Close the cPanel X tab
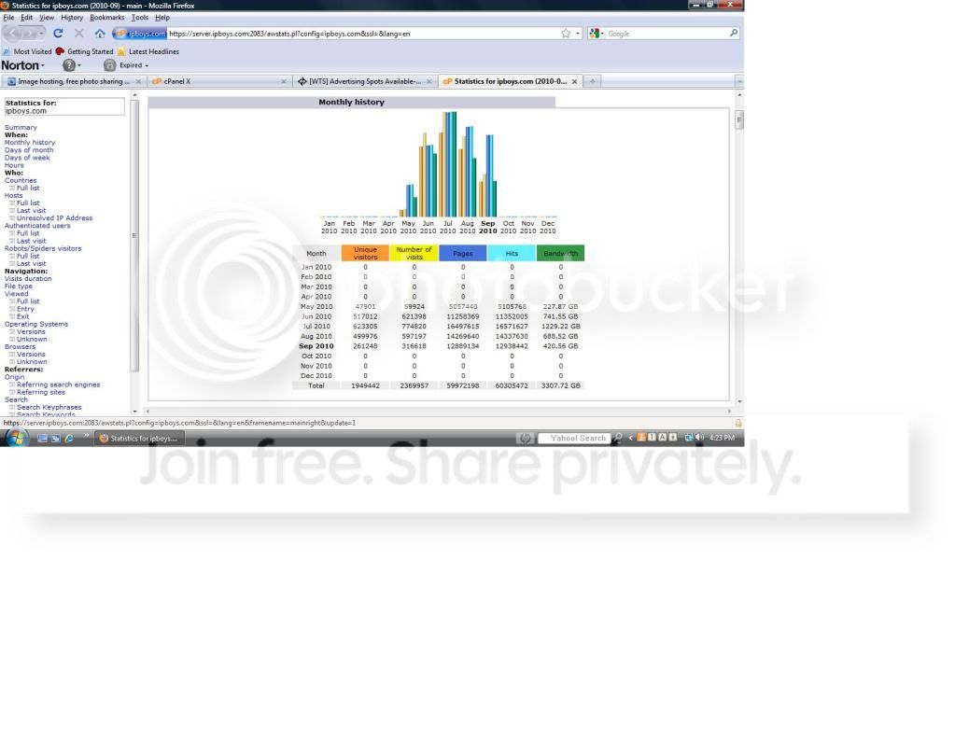 (283, 81)
